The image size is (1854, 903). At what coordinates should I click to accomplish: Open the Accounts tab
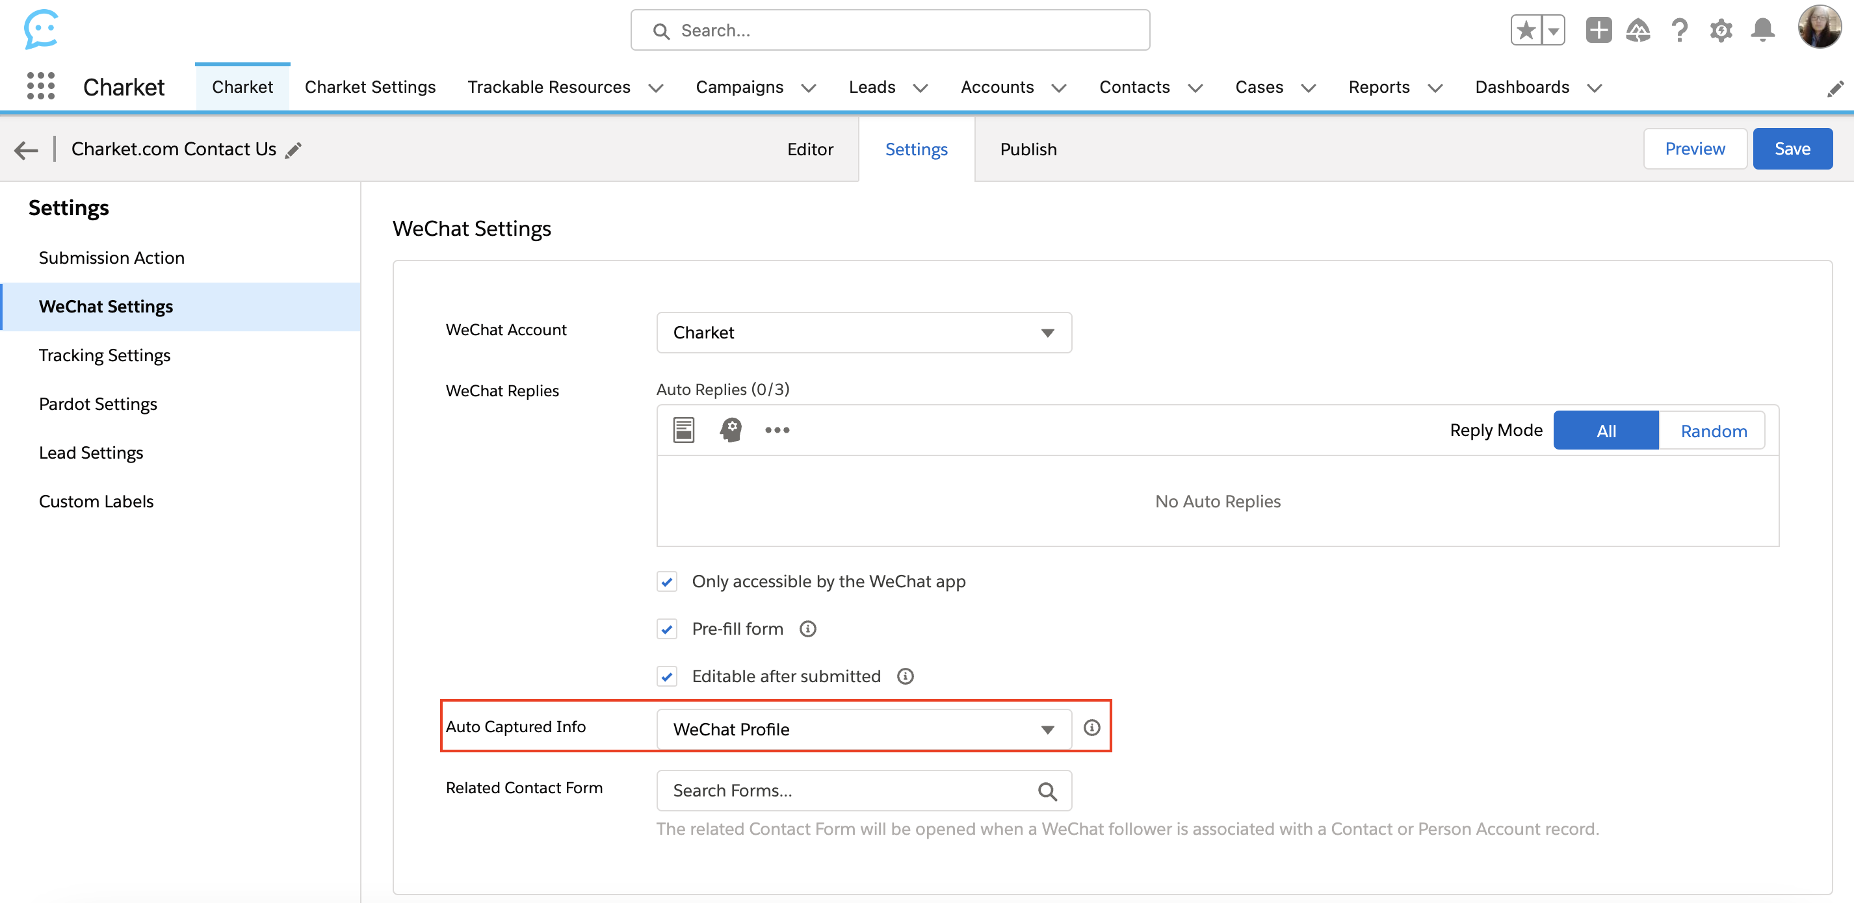997,87
